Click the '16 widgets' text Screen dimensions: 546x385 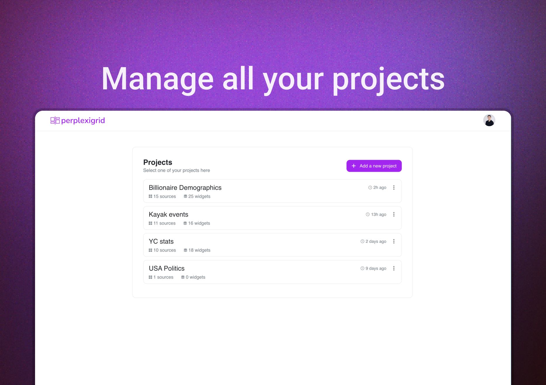[199, 223]
